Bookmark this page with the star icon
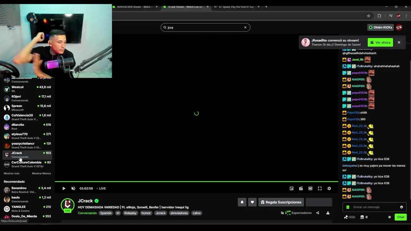 click(x=369, y=16)
